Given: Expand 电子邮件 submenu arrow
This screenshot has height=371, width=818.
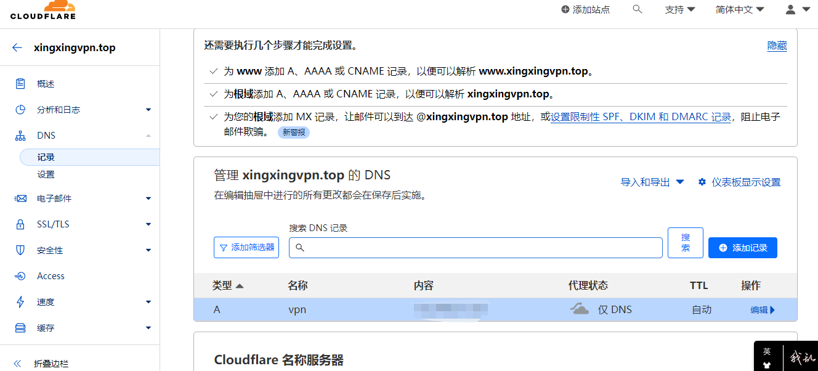Looking at the screenshot, I should [x=148, y=198].
